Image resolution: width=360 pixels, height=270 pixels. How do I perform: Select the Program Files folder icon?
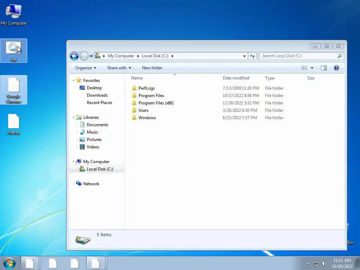tap(134, 96)
